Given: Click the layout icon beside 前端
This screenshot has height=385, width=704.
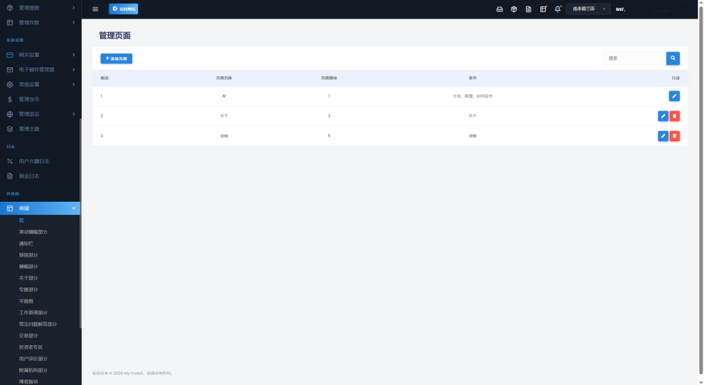Looking at the screenshot, I should click(10, 209).
